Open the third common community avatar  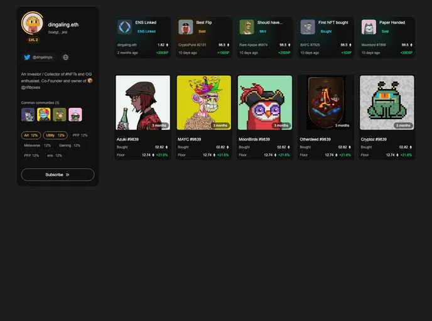tap(60, 114)
